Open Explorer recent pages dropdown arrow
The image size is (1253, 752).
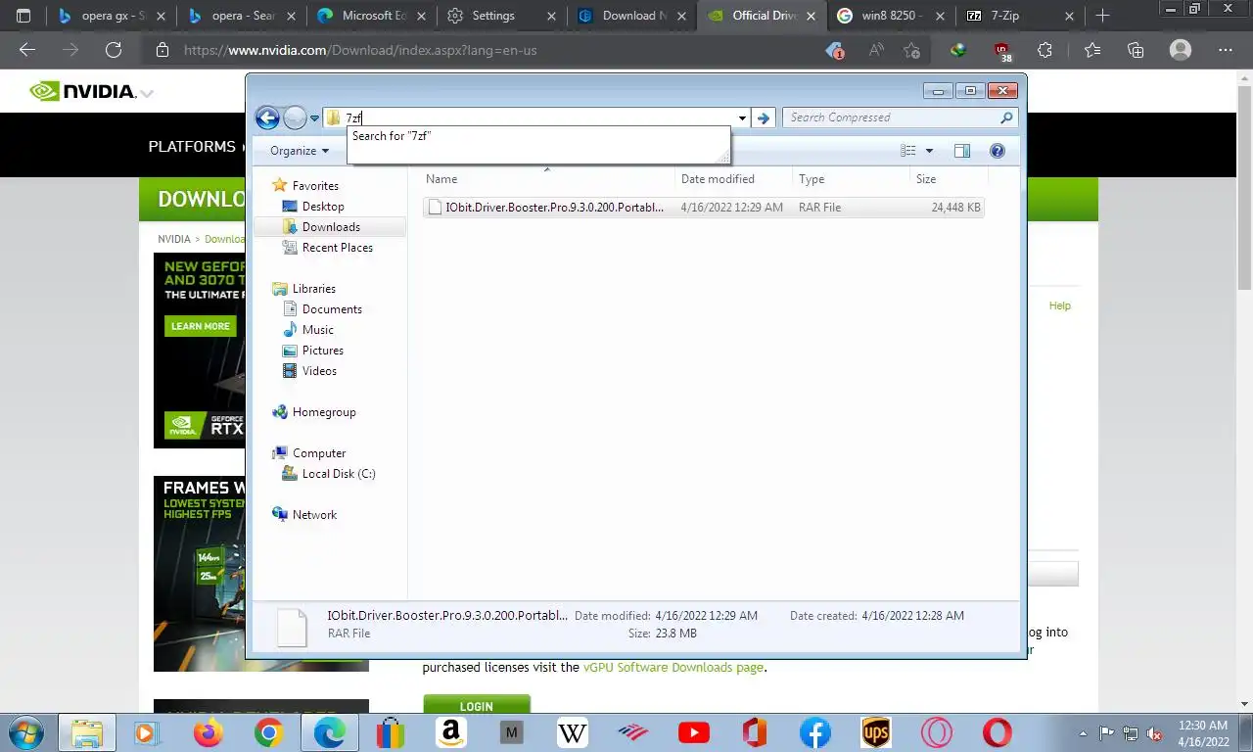click(314, 118)
